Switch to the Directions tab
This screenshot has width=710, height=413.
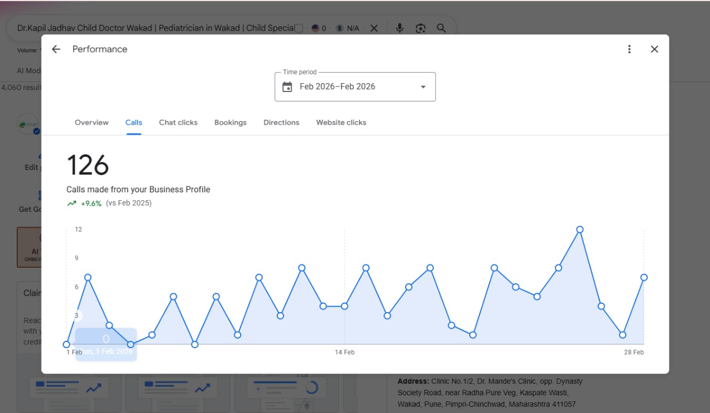(281, 123)
